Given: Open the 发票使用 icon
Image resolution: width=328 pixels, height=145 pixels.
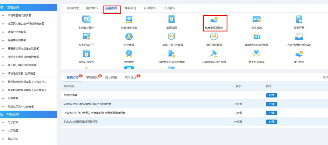Looking at the screenshot, I should tap(171, 19).
